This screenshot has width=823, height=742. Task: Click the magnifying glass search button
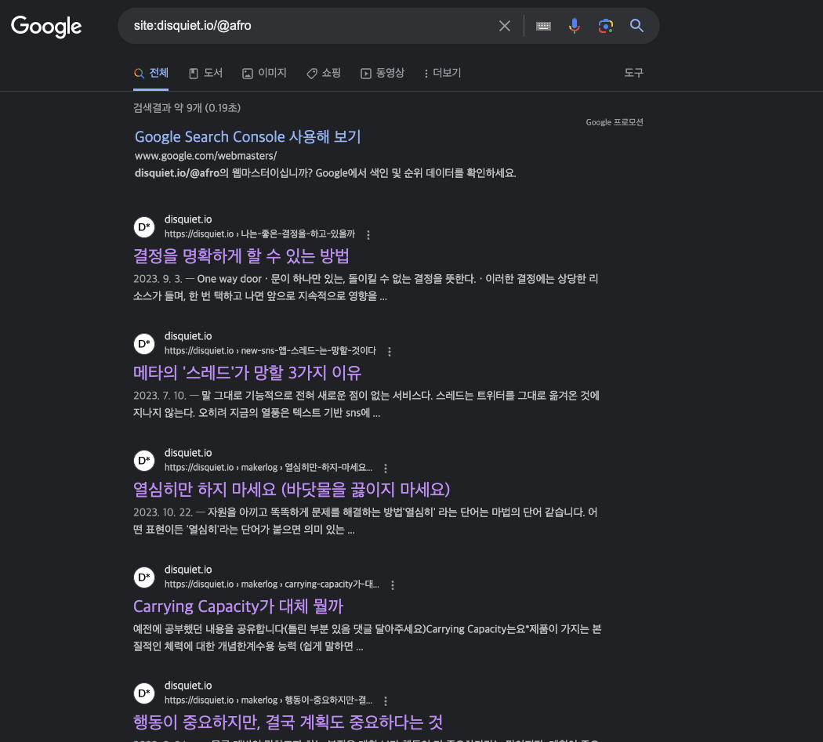point(636,26)
